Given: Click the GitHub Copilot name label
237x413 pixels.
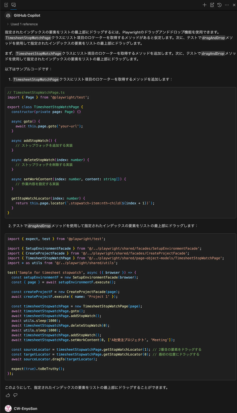Looking at the screenshot, I should point(27,16).
